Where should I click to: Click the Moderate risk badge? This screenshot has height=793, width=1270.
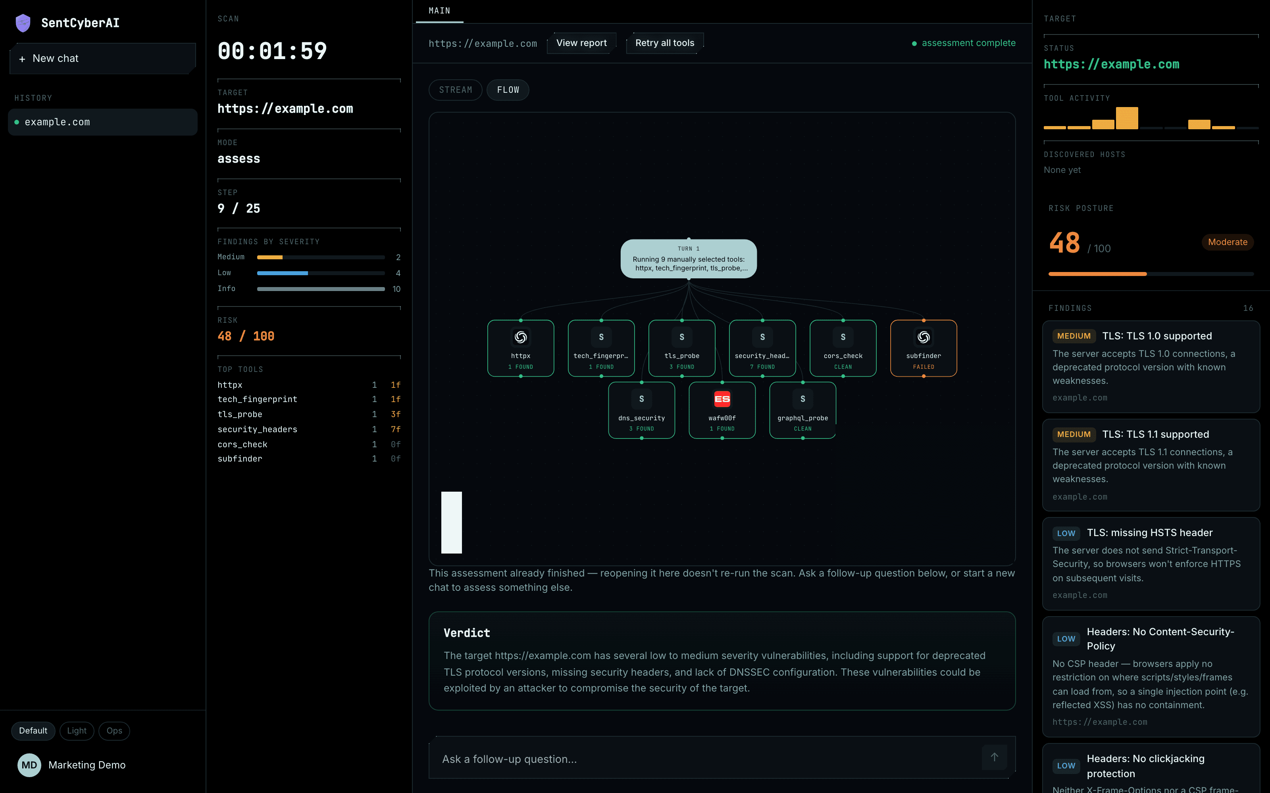1227,242
